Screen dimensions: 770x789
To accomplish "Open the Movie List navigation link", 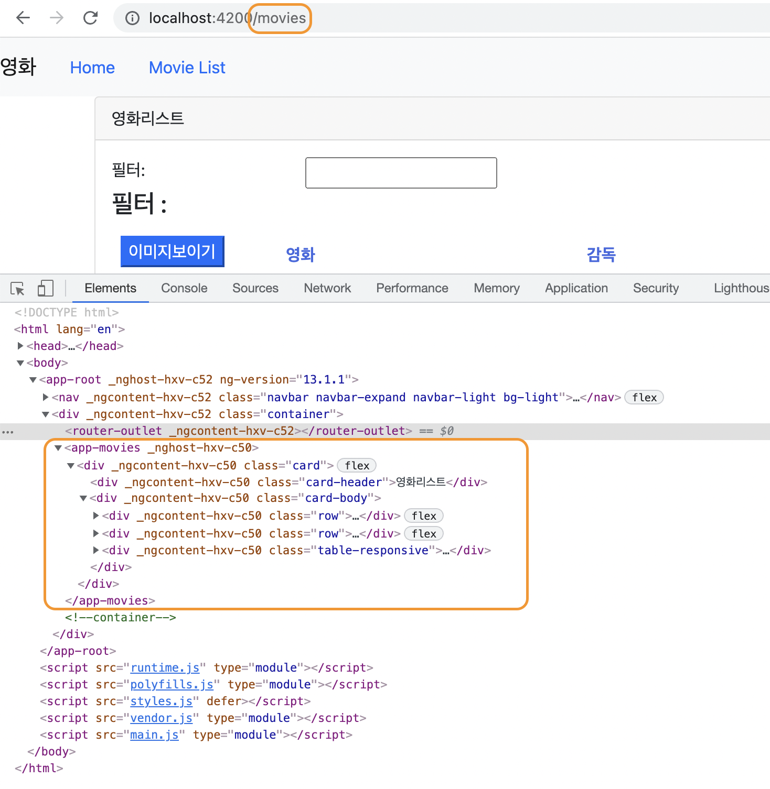I will point(187,68).
